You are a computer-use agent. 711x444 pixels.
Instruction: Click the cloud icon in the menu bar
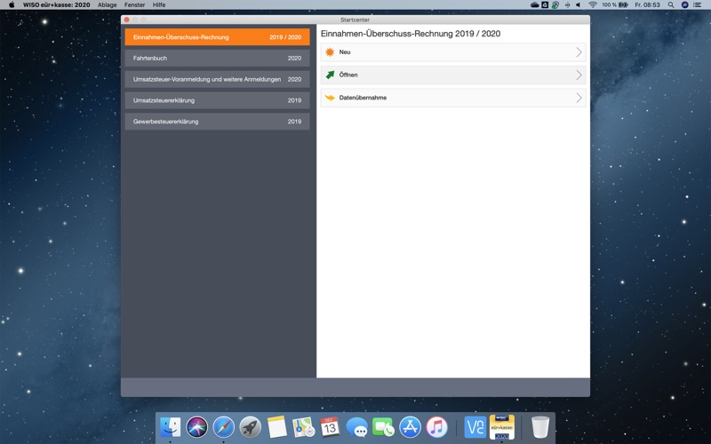tap(535, 4)
